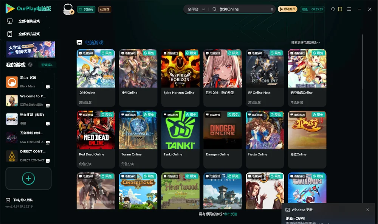The image size is (378, 224).
Task: Open 搜索更多电脑游戏>> results
Action: click(x=305, y=42)
